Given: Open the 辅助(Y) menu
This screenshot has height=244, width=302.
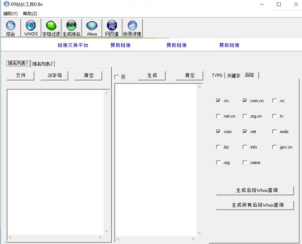Looking at the screenshot, I should coord(11,14).
